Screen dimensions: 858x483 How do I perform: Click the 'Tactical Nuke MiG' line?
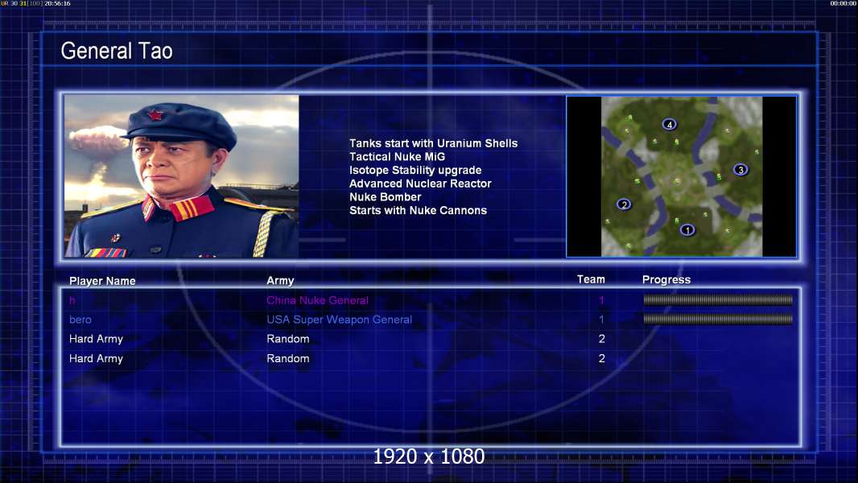pyautogui.click(x=398, y=156)
